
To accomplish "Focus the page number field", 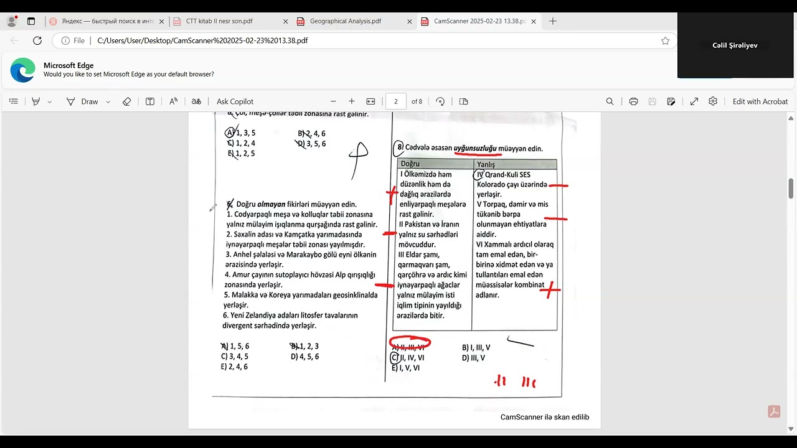I will coord(396,101).
